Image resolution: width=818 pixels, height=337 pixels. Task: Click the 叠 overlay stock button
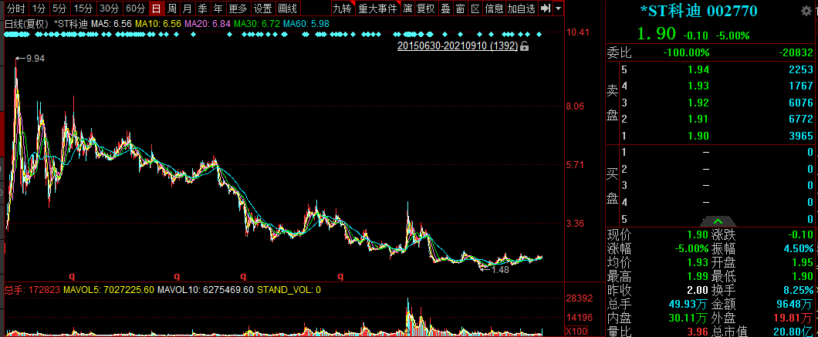click(445, 8)
